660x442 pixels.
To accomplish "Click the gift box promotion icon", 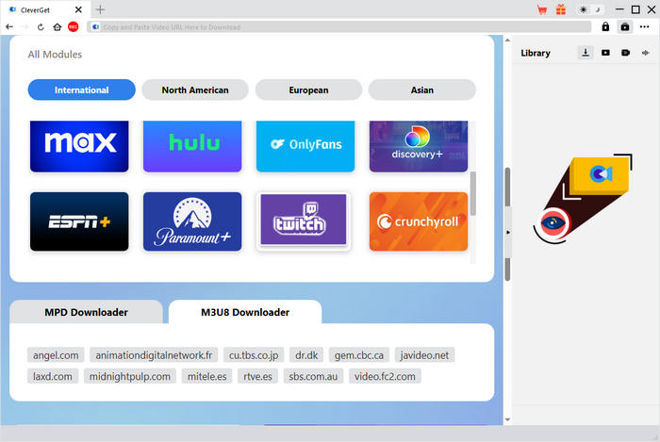I will tap(561, 9).
